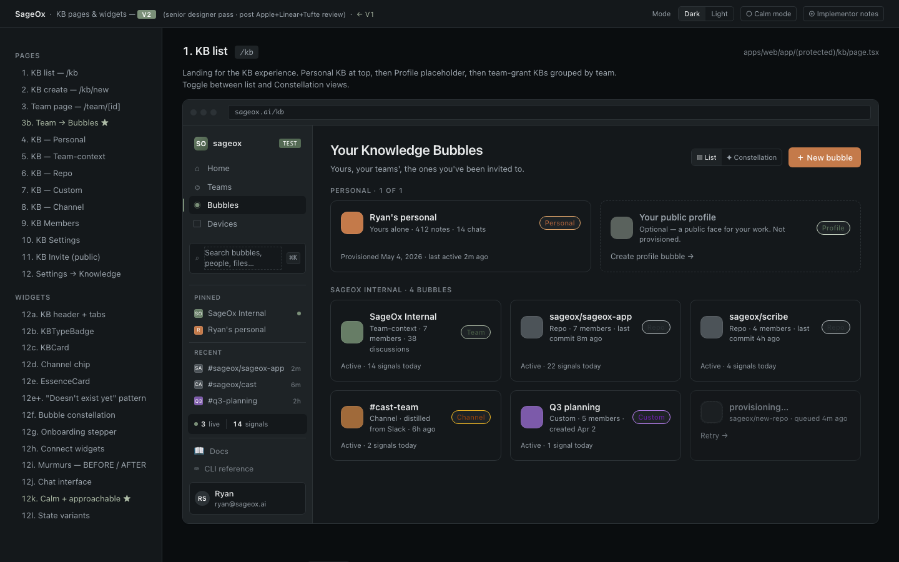Click the Custom badge on Q3 planning

click(x=652, y=417)
